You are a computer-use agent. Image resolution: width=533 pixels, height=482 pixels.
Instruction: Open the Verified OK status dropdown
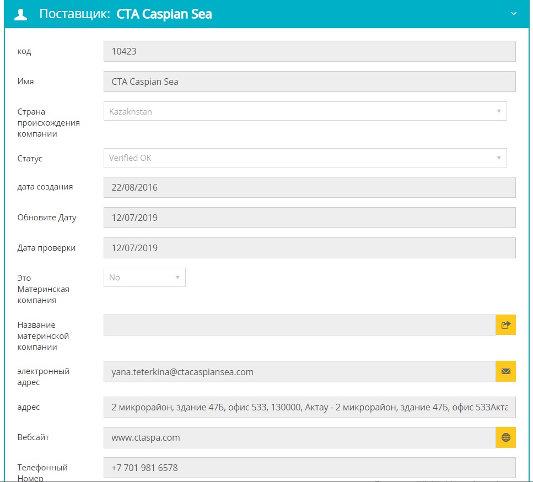point(305,158)
